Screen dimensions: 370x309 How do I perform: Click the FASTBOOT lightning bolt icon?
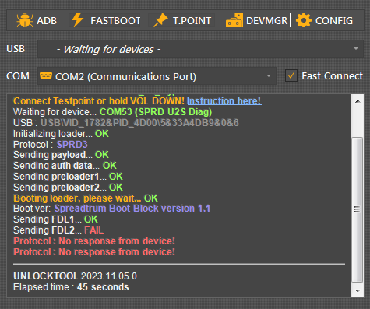click(77, 20)
